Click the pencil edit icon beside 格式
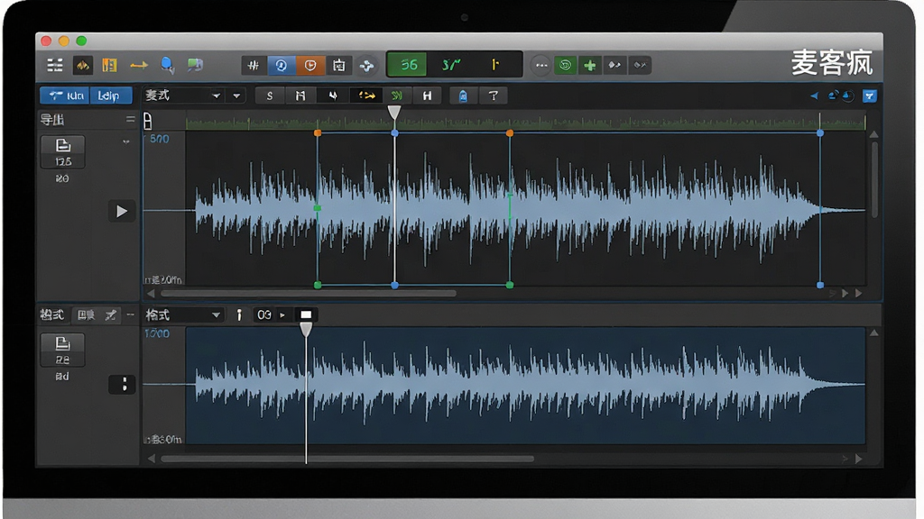 [x=110, y=315]
